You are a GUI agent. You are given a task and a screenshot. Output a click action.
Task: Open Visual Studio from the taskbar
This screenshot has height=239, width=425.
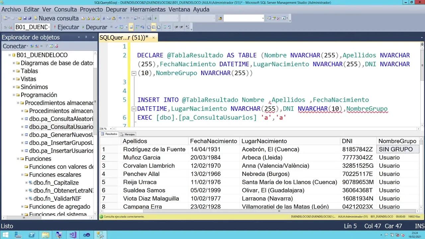[x=72, y=235]
